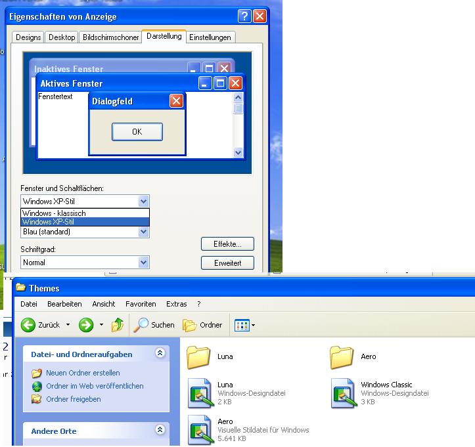Click the Themes window title folder icon
Image resolution: width=475 pixels, height=447 pixels.
(20, 287)
